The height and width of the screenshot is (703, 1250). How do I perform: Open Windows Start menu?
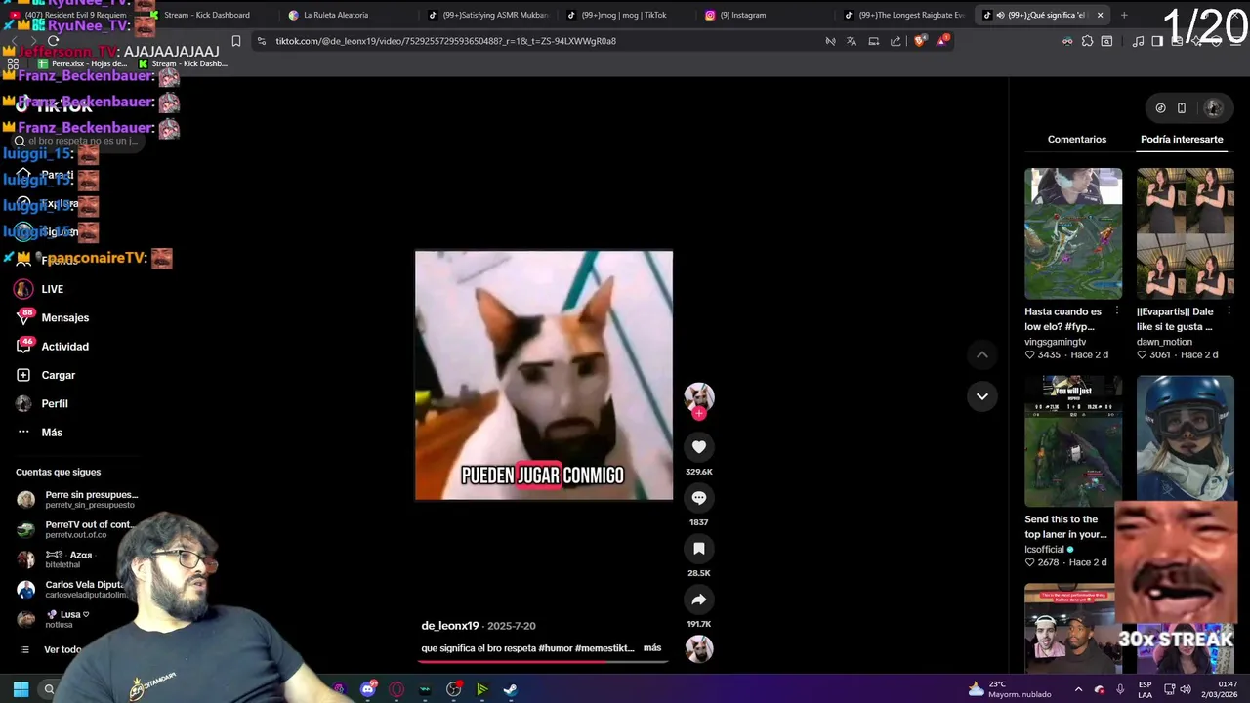21,689
